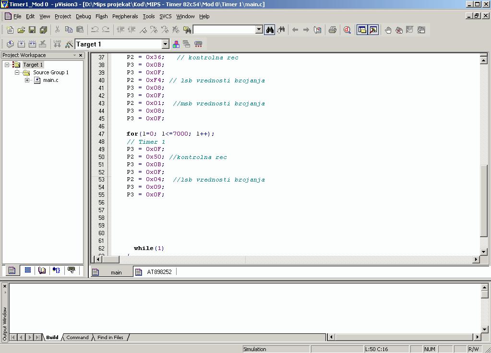Switch to the main editor tab
The image size is (491, 353).
111,272
